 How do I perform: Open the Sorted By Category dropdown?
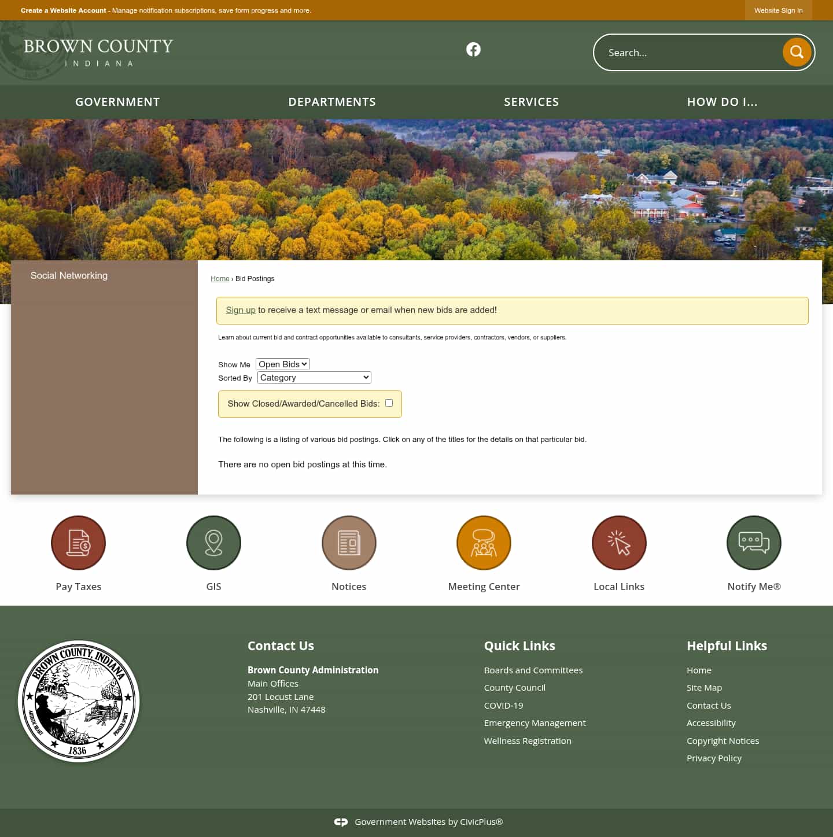(314, 377)
